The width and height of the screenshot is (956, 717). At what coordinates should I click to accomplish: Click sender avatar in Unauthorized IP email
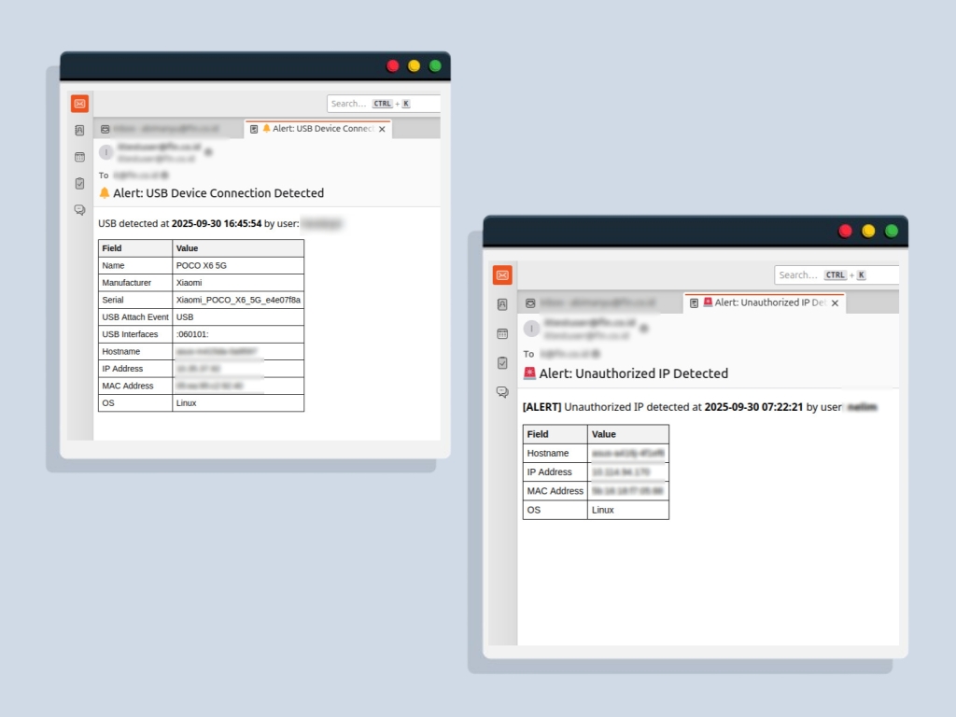pos(531,328)
